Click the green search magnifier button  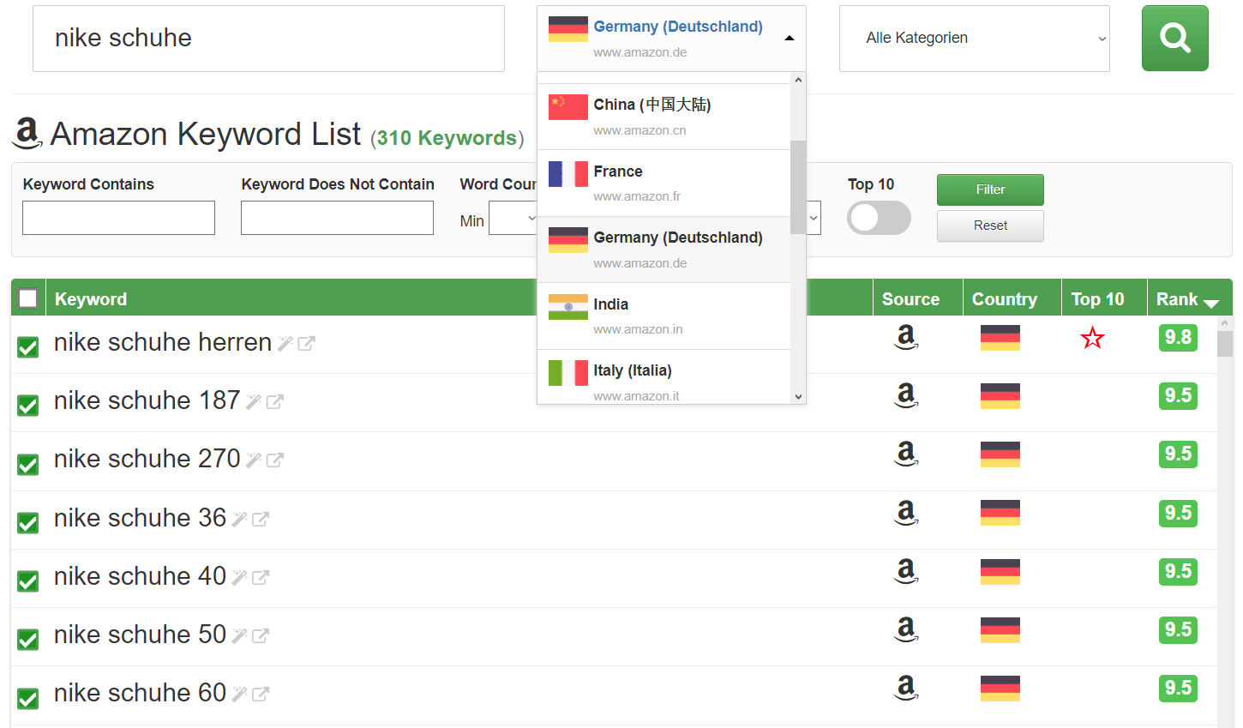click(x=1174, y=38)
